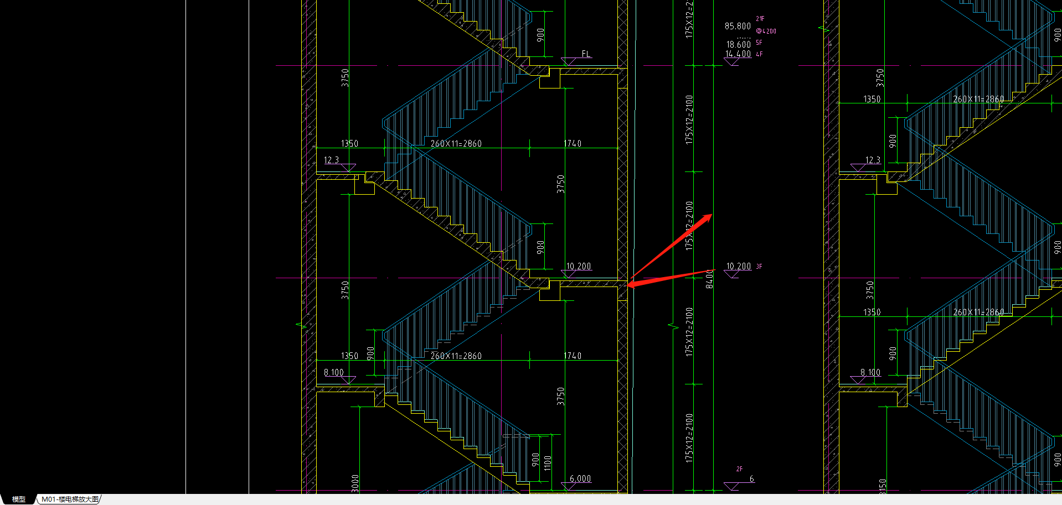The width and height of the screenshot is (1062, 505).
Task: Click the elevation triangle under FL
Action: [569, 61]
